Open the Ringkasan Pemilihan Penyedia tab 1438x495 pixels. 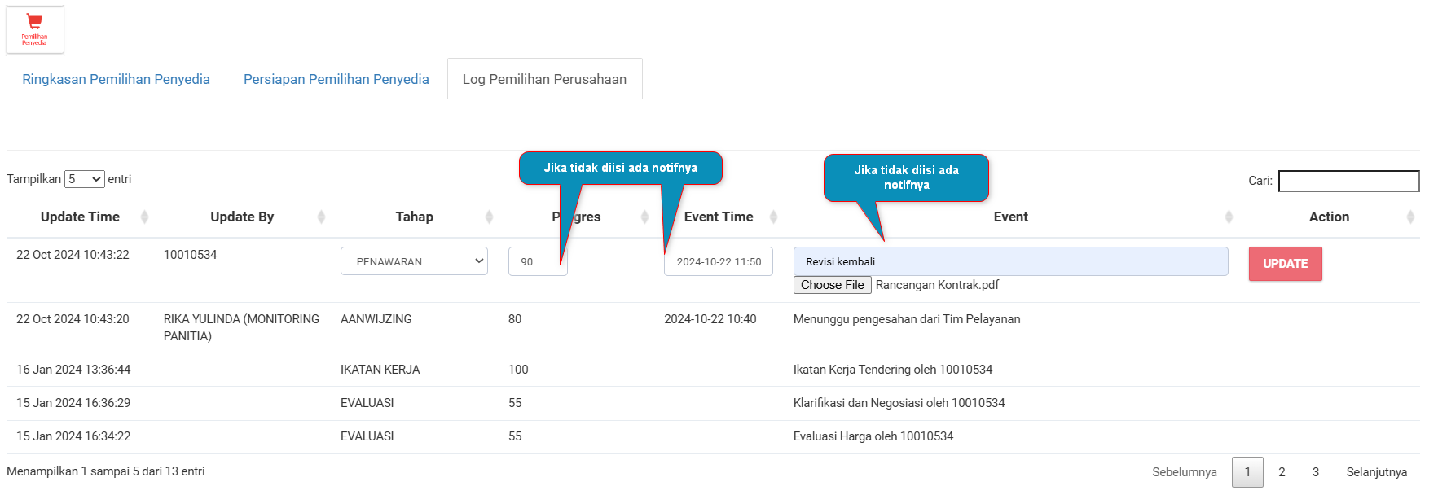pyautogui.click(x=116, y=79)
